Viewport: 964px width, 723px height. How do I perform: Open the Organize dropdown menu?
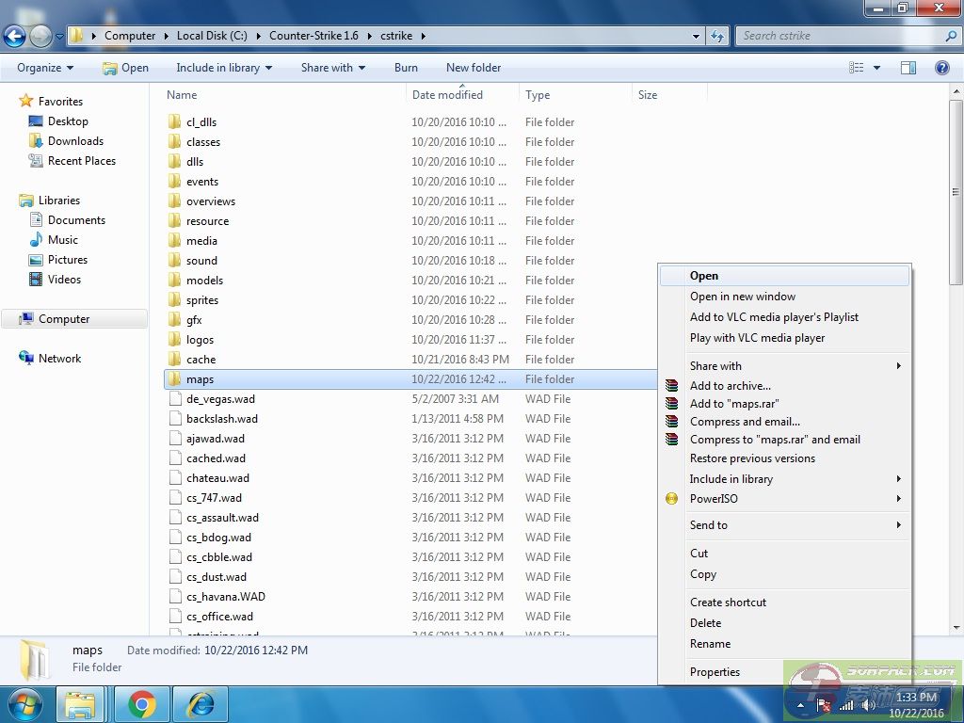point(45,68)
